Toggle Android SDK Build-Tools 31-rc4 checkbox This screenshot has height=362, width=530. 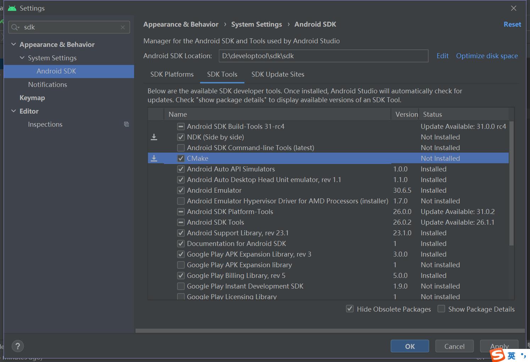tap(181, 126)
